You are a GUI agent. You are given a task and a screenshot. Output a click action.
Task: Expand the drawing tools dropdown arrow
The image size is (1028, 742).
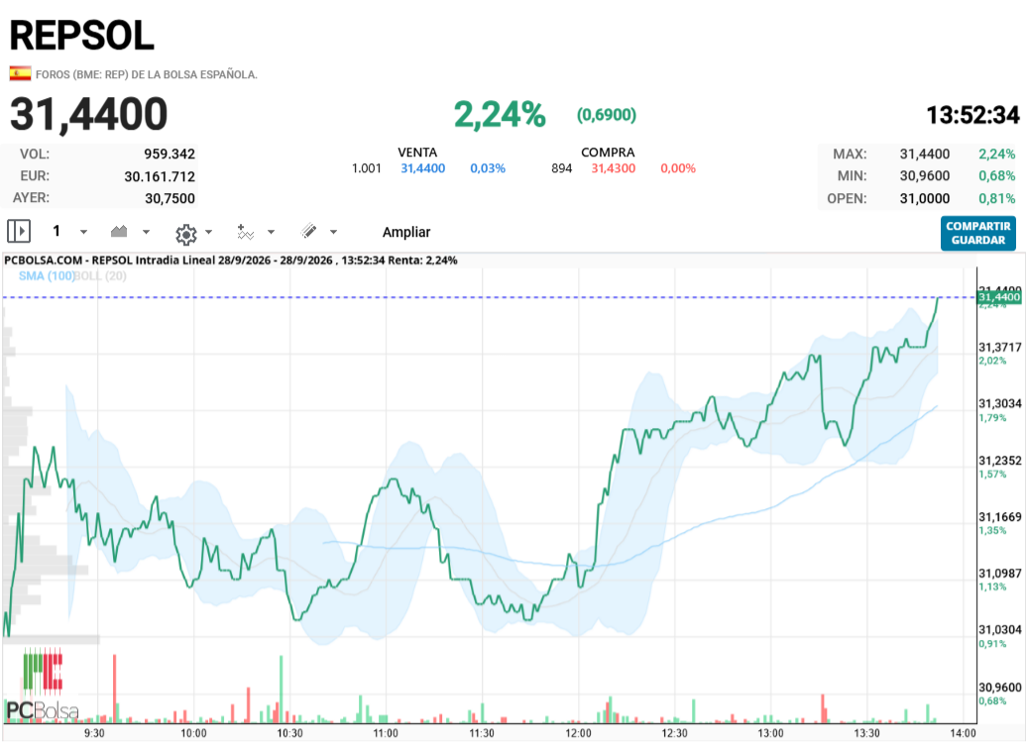tap(333, 232)
